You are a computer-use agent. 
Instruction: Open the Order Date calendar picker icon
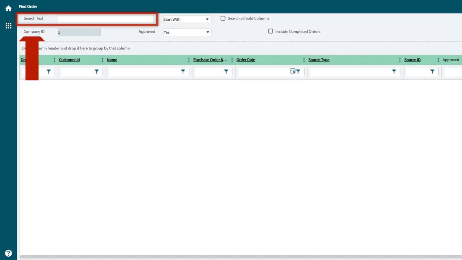[293, 71]
